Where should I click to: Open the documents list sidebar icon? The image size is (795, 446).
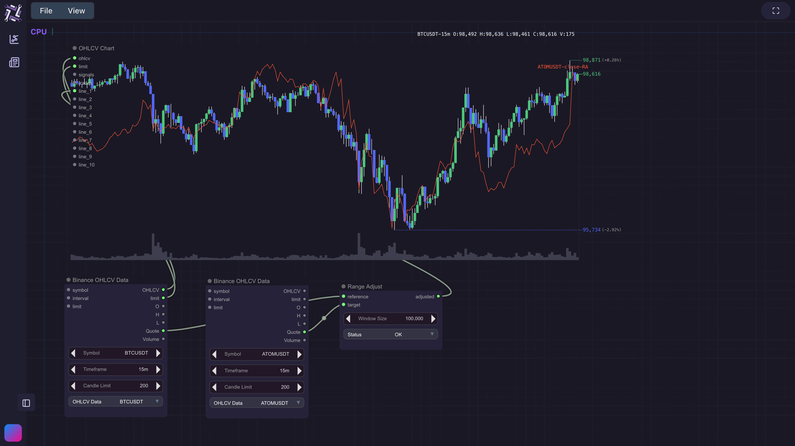[14, 62]
